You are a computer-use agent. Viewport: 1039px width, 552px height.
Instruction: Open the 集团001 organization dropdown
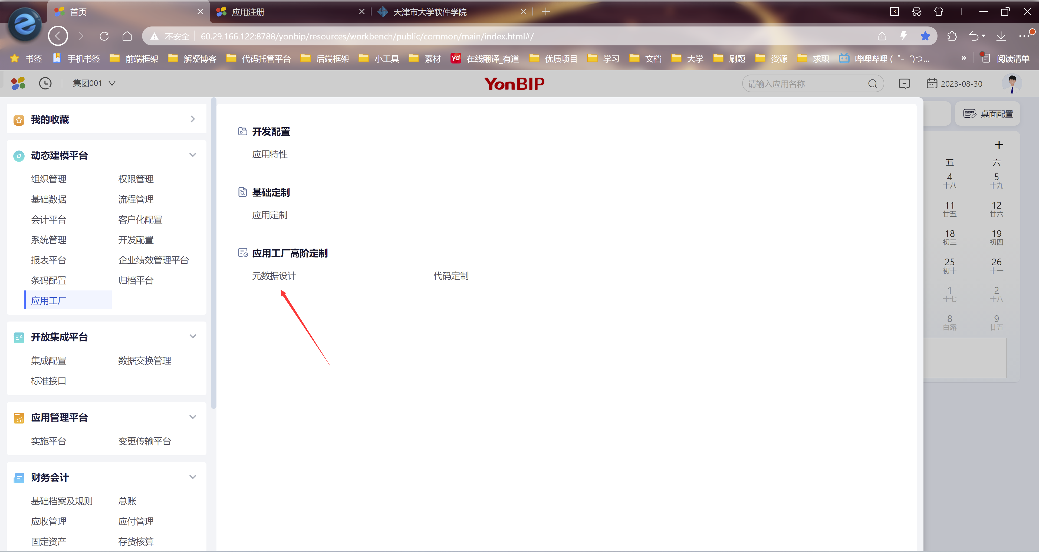[94, 83]
